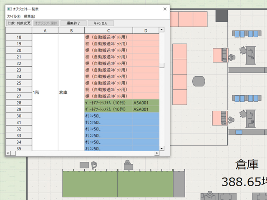Open the ファイル(F) menu

pyautogui.click(x=13, y=16)
